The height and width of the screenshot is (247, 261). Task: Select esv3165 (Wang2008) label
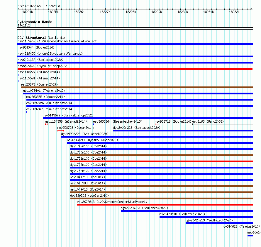point(208,121)
